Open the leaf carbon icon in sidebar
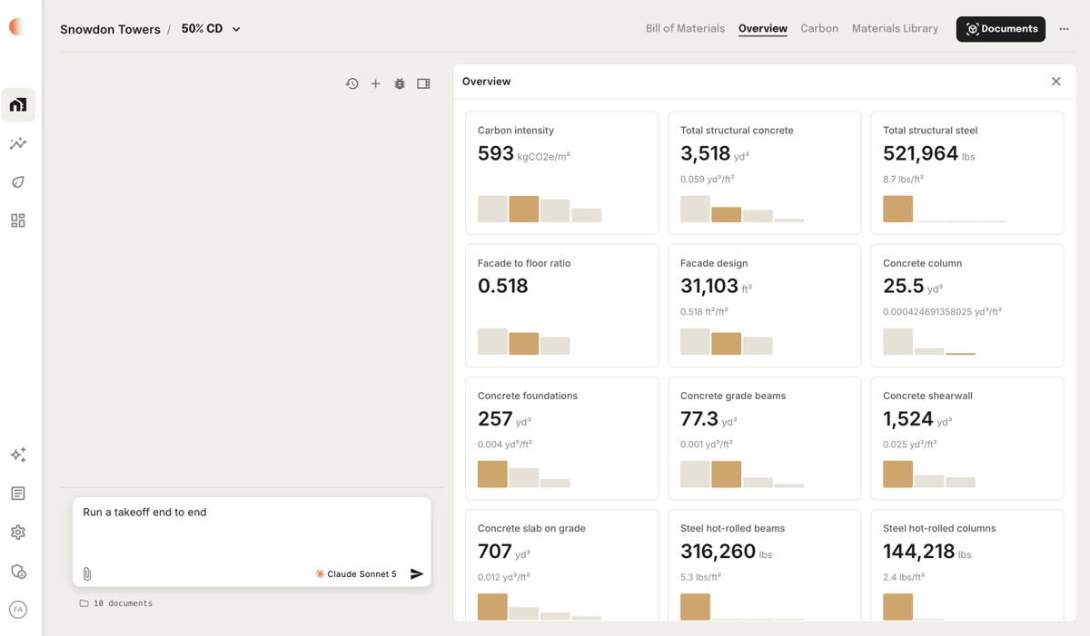 (18, 182)
